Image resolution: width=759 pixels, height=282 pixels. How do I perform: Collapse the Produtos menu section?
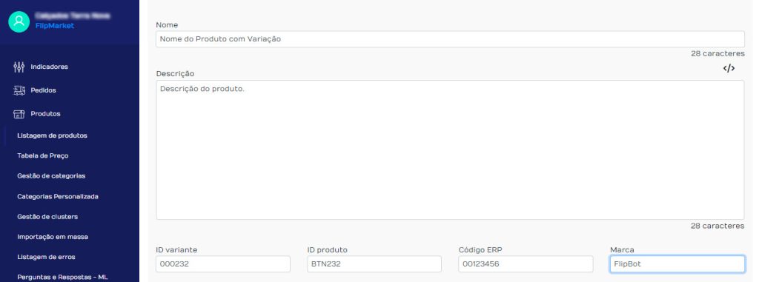point(45,114)
